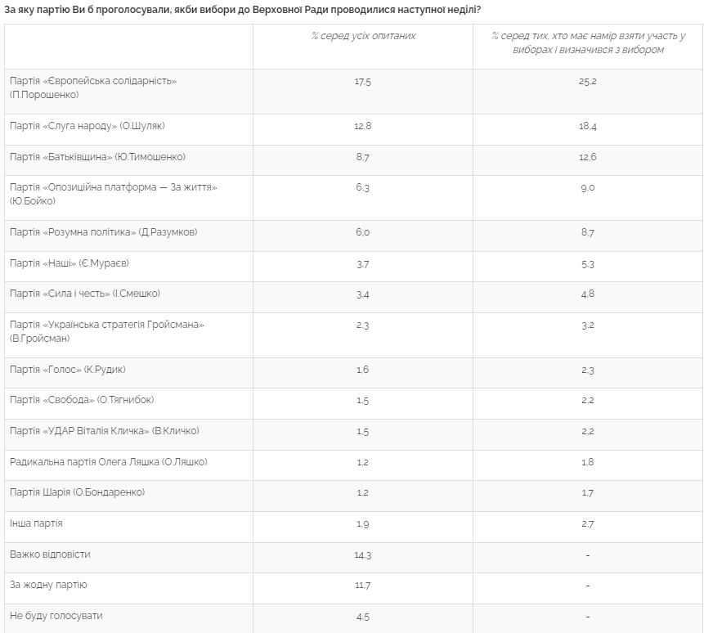Select the "% серед усіх опитаних" column header
Screen dimensions: 704x633
(363, 36)
